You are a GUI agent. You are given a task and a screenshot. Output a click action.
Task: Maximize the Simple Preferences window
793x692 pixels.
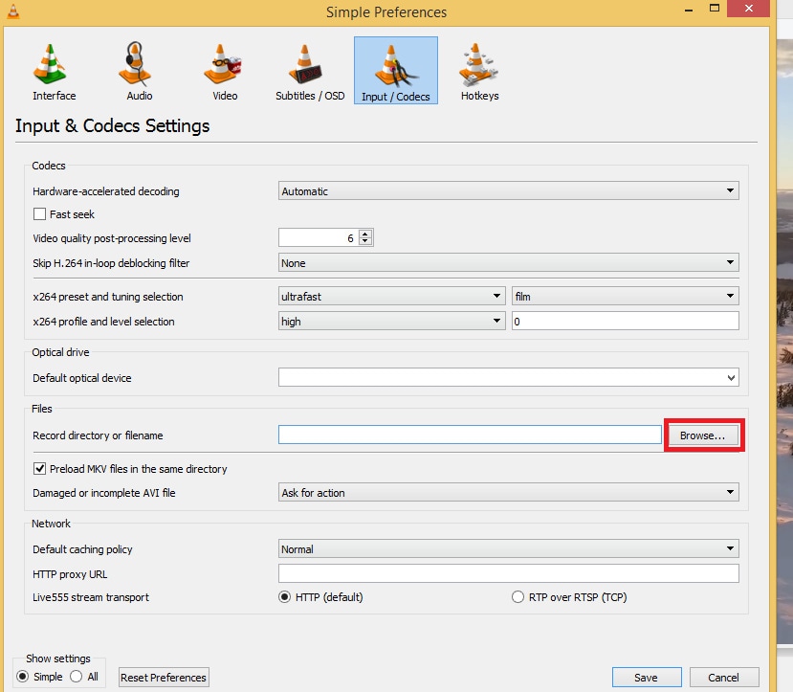(x=715, y=9)
